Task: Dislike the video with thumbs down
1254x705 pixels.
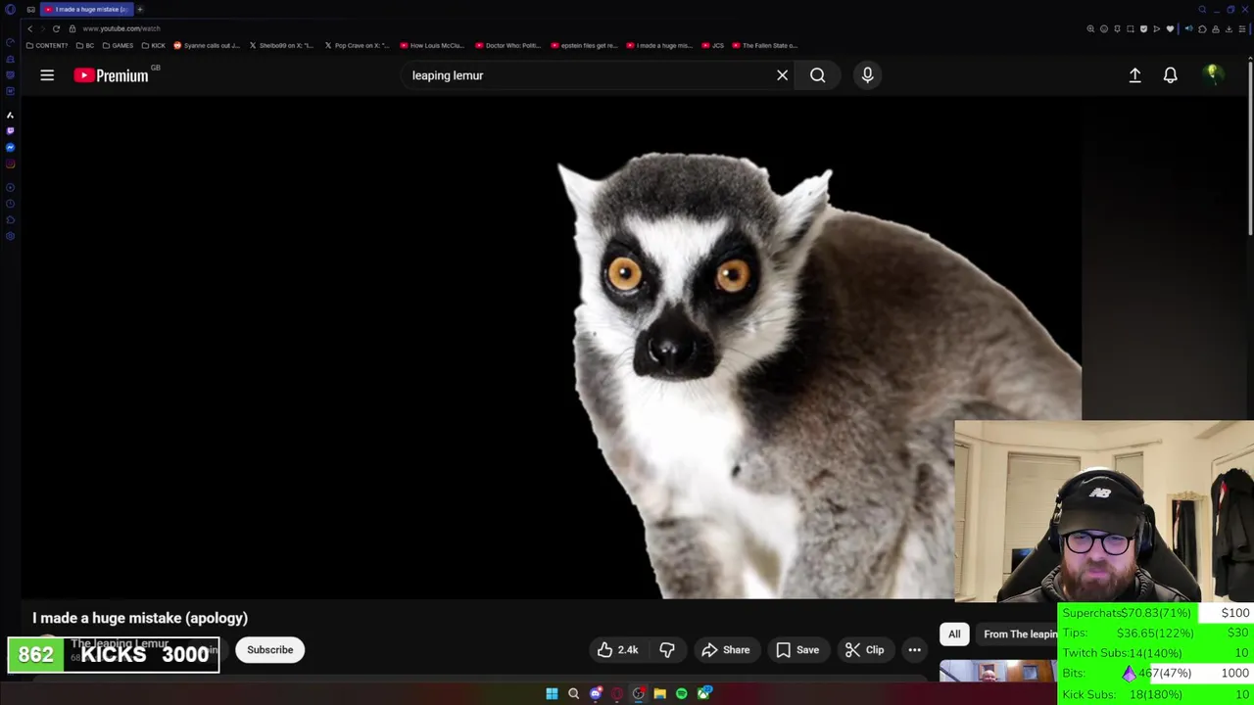Action: 667,650
